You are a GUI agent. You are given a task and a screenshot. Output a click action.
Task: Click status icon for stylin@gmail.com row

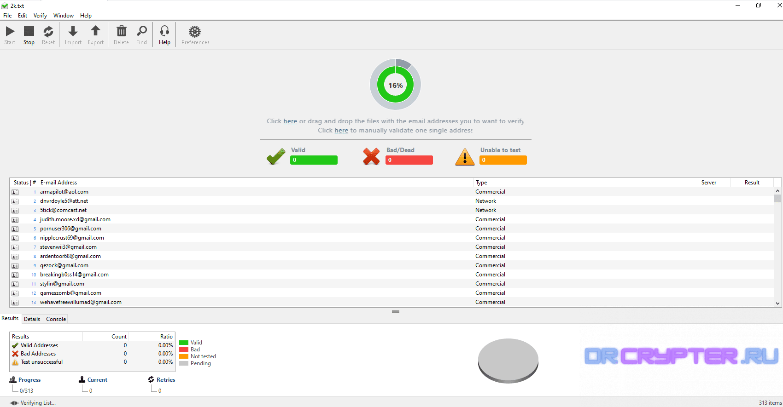click(x=15, y=284)
